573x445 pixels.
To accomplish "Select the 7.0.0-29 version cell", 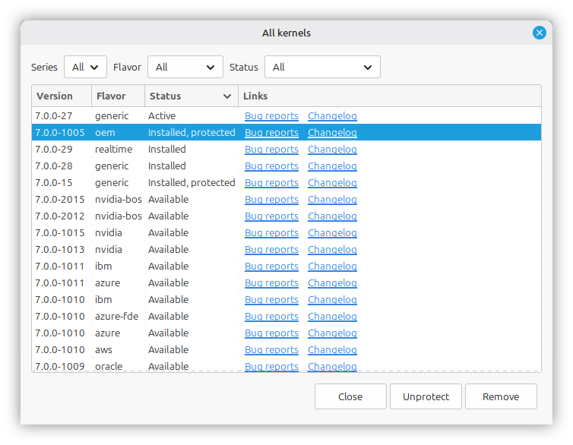I will [54, 150].
